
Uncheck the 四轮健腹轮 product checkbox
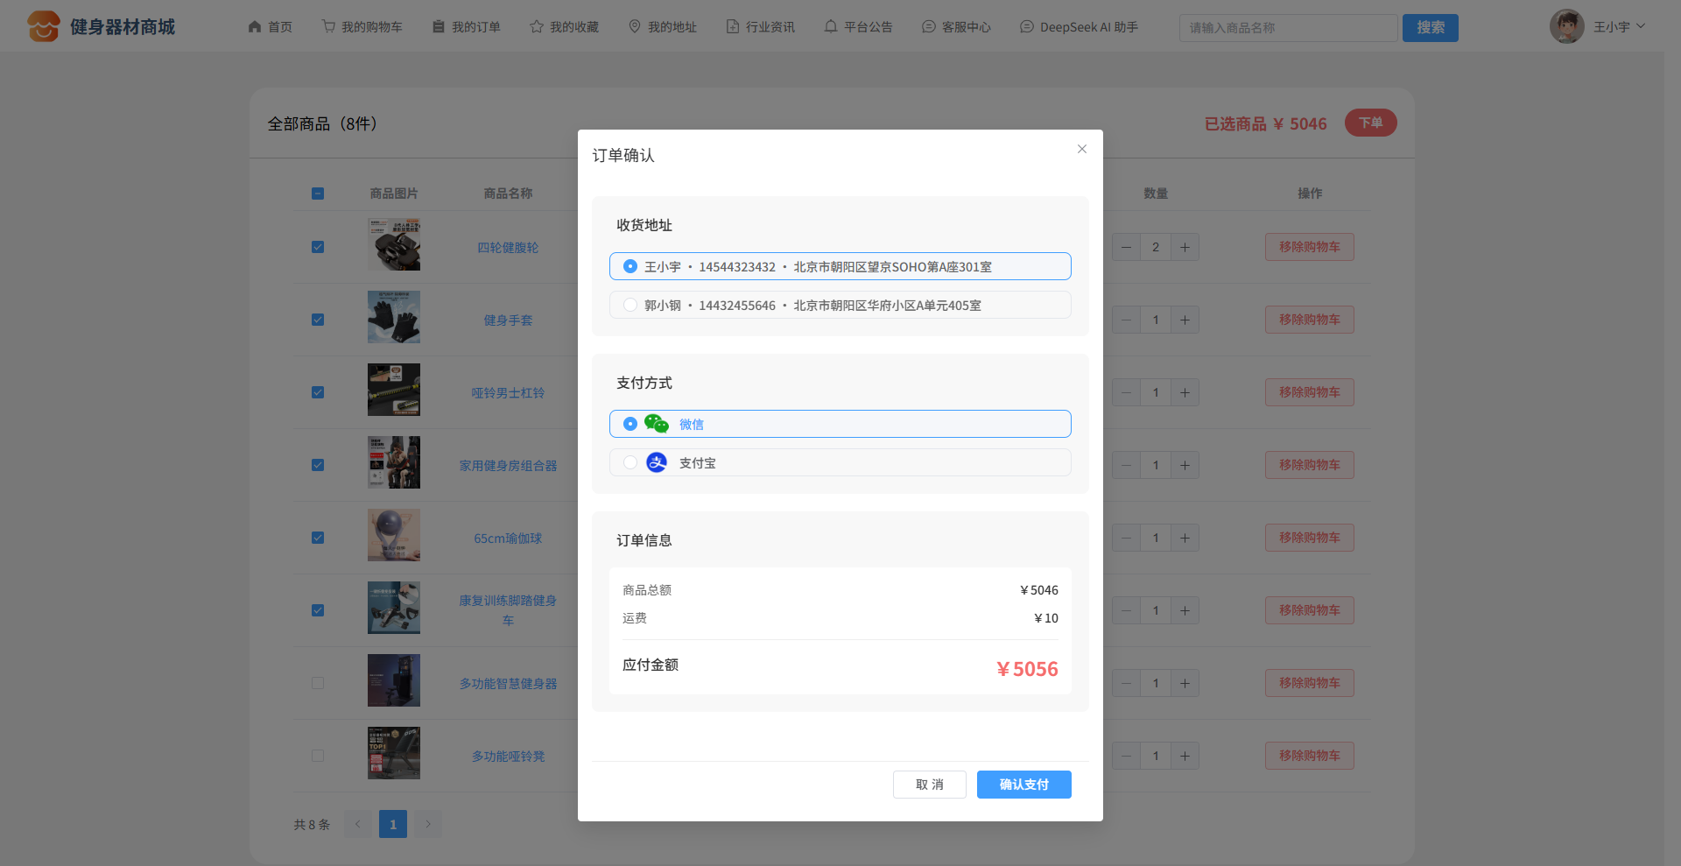[318, 247]
